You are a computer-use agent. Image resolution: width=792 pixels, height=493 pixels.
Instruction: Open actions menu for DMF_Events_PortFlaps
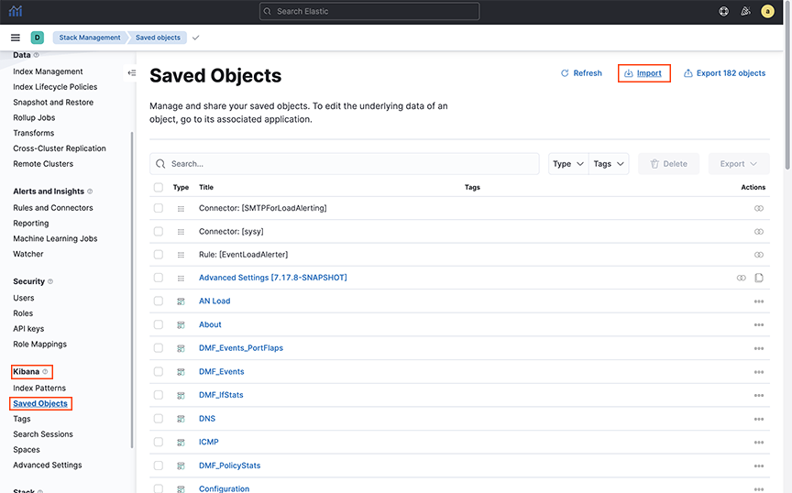coord(759,348)
